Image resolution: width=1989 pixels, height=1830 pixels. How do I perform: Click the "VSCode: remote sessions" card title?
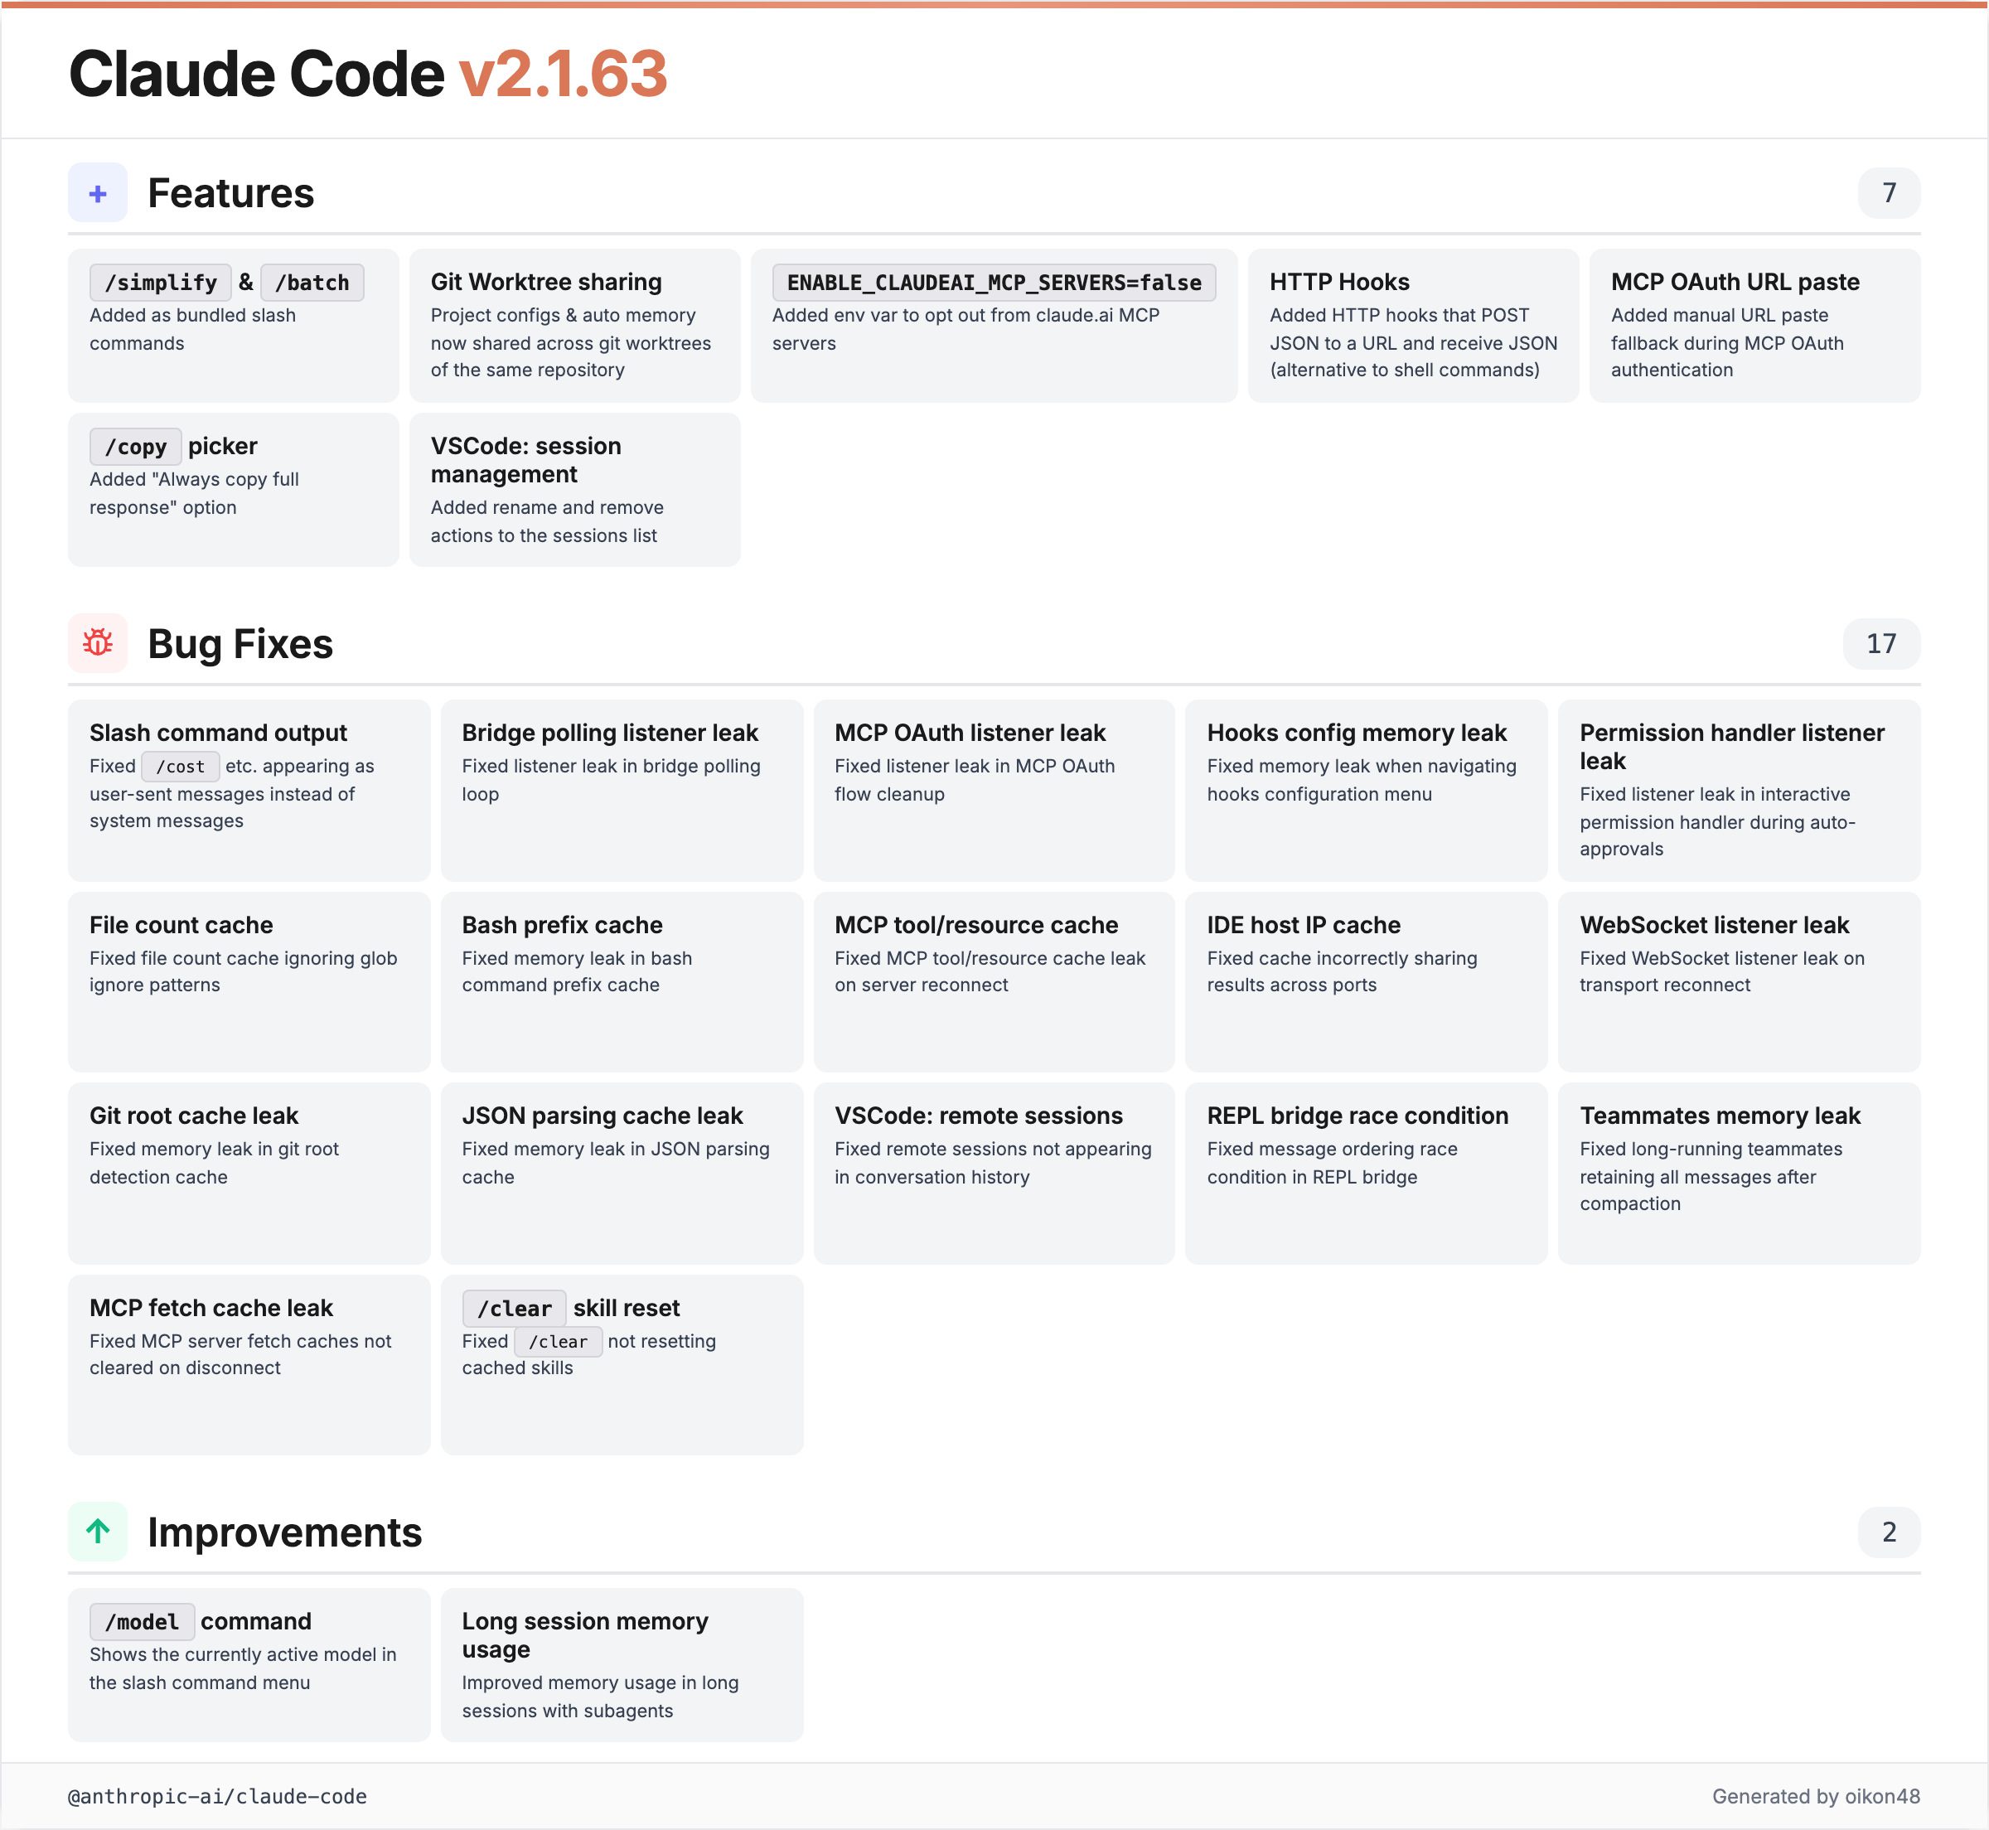[x=978, y=1116]
